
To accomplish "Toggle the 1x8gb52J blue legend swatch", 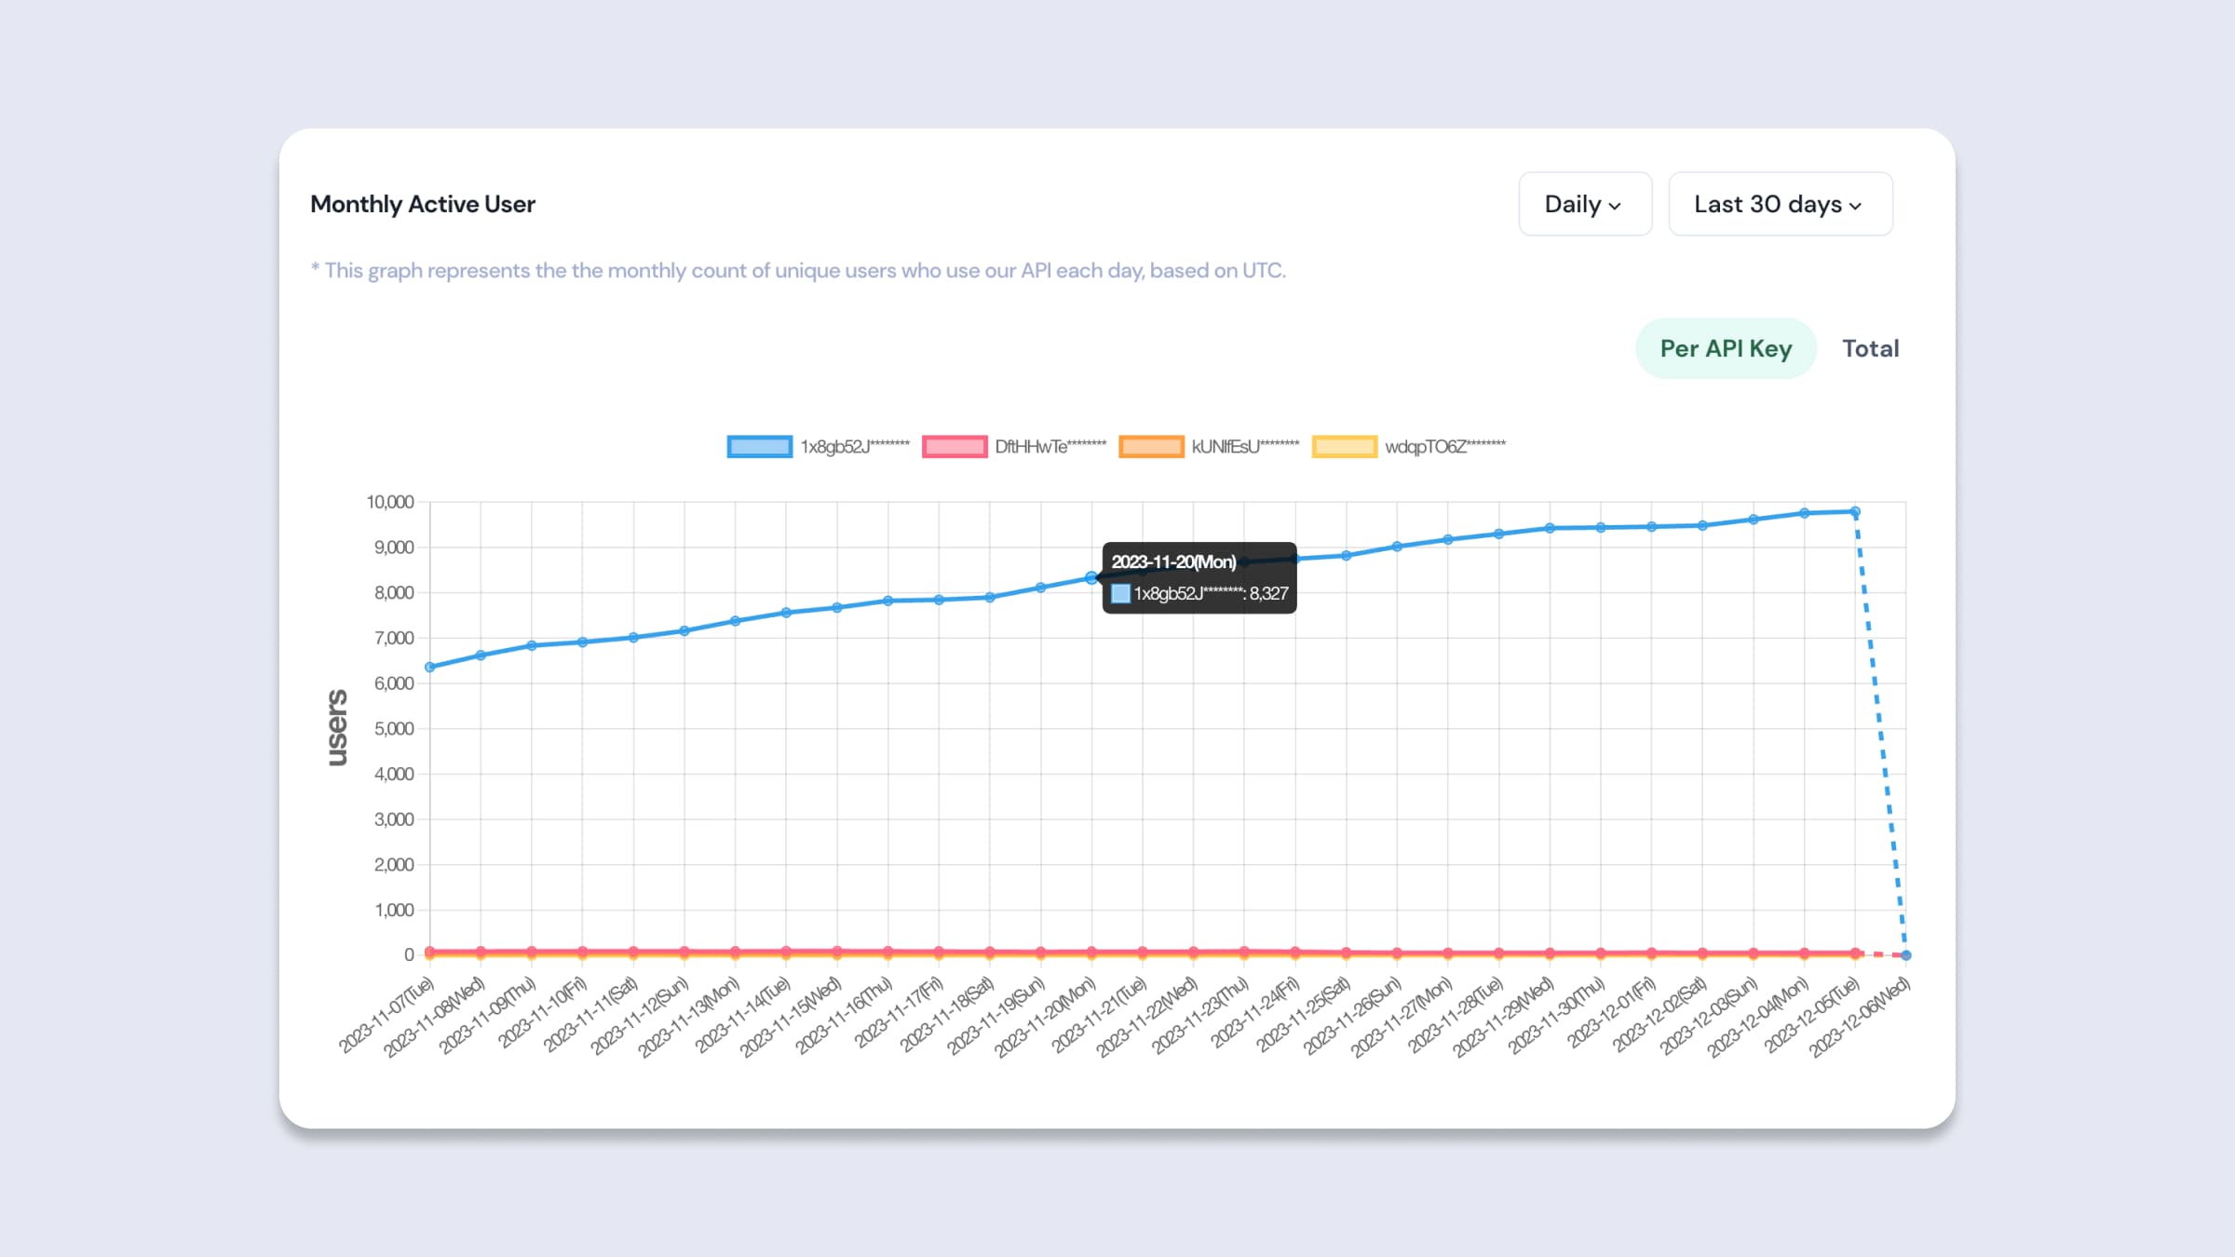I will point(760,447).
